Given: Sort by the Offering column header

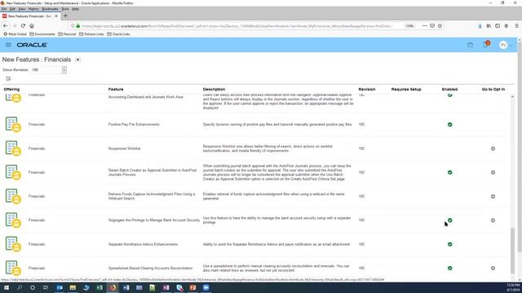Looking at the screenshot, I should pos(11,90).
